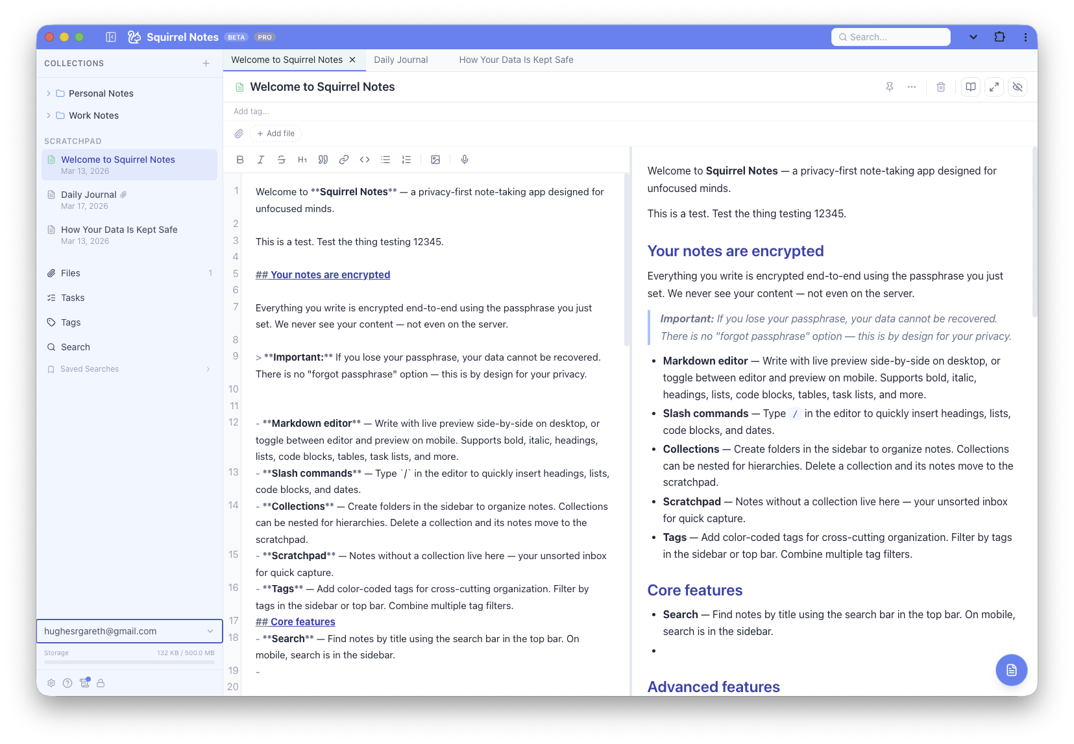Expand Saved Searches in the sidebar

click(x=208, y=368)
